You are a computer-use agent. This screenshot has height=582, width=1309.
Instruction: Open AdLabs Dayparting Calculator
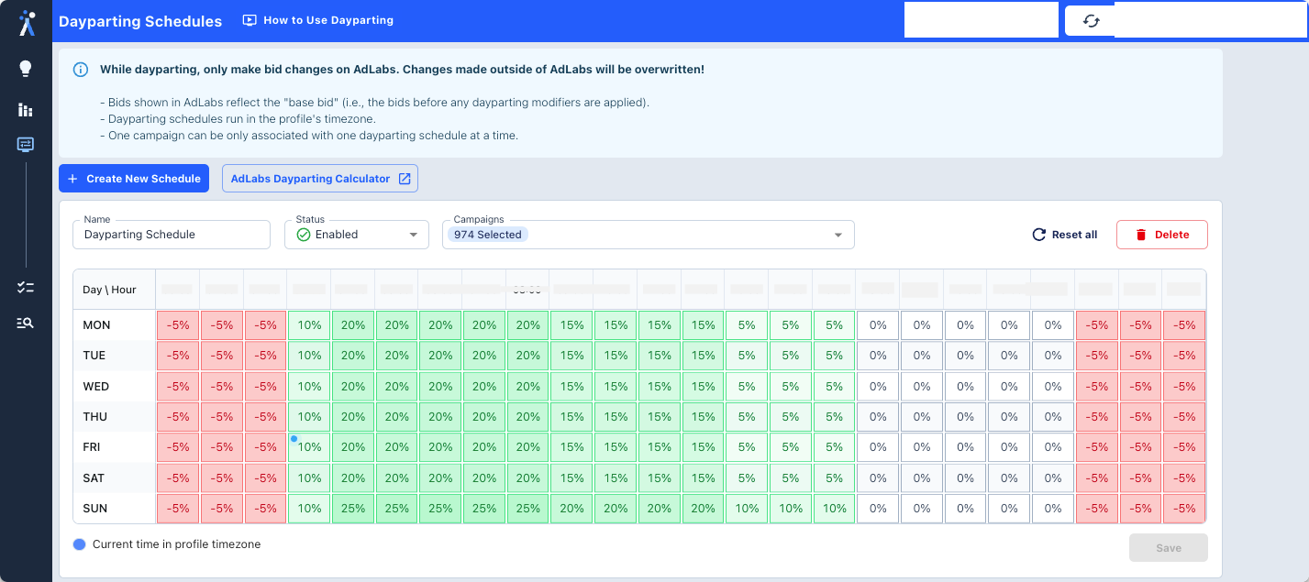[x=320, y=179]
